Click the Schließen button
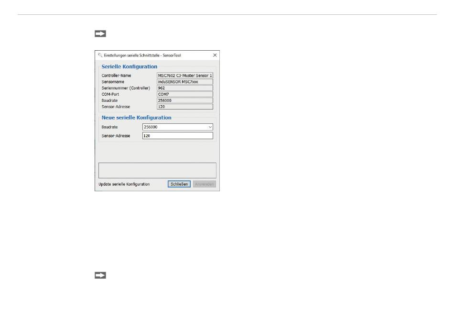This screenshot has width=454, height=318. (179, 184)
